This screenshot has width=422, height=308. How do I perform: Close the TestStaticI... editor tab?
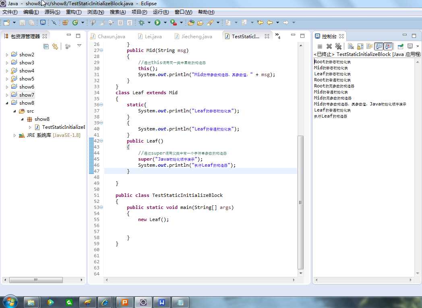pyautogui.click(x=267, y=36)
